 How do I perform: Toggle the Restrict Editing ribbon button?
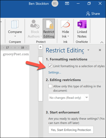click(x=49, y=29)
